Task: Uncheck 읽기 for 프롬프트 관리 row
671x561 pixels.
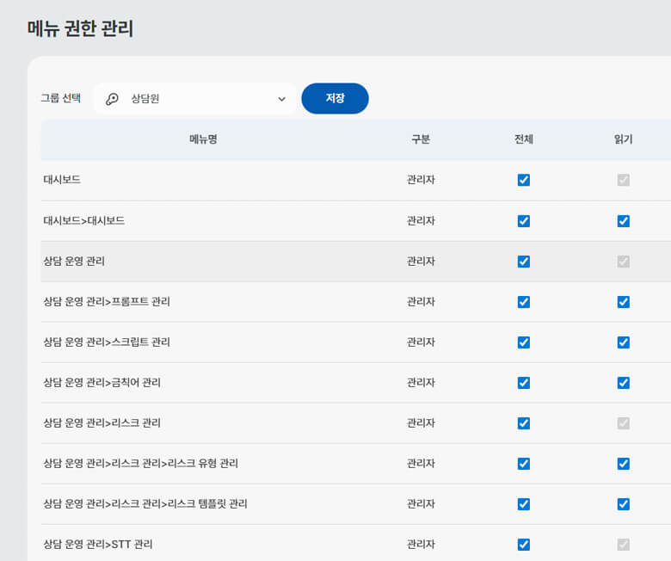Action: 624,302
